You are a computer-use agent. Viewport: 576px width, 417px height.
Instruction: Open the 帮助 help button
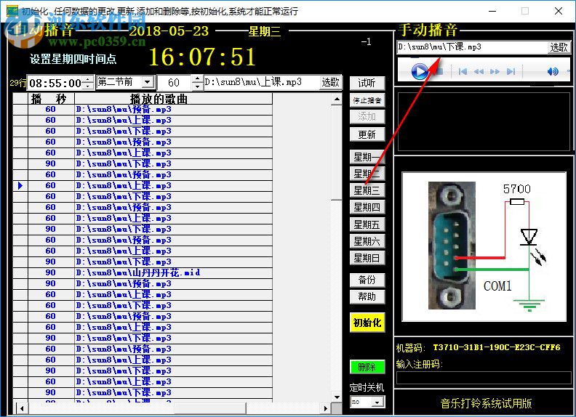pyautogui.click(x=367, y=296)
